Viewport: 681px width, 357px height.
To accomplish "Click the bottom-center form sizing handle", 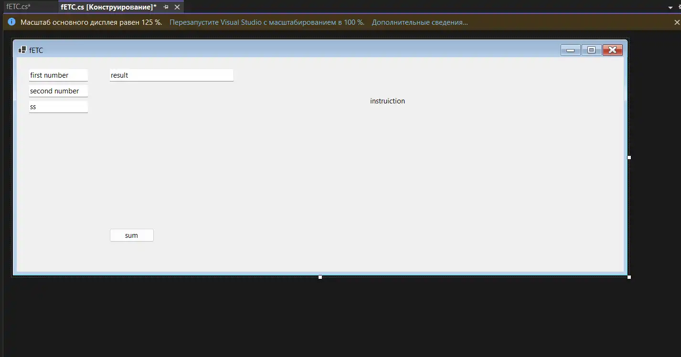I will click(320, 277).
